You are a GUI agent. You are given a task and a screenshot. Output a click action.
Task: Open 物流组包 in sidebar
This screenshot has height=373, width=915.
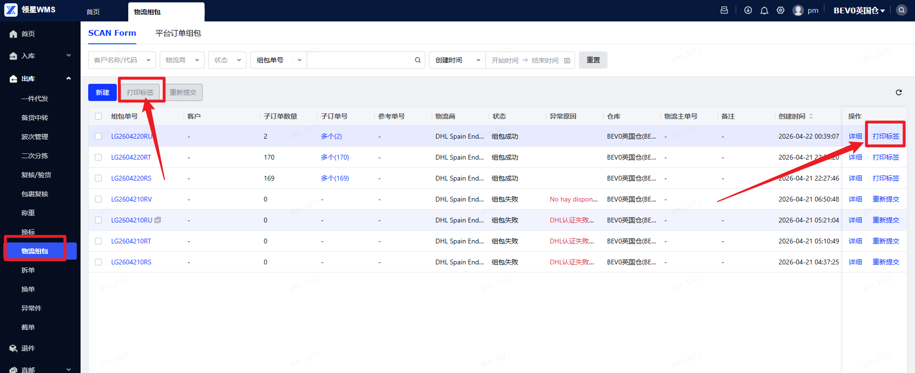[x=40, y=251]
